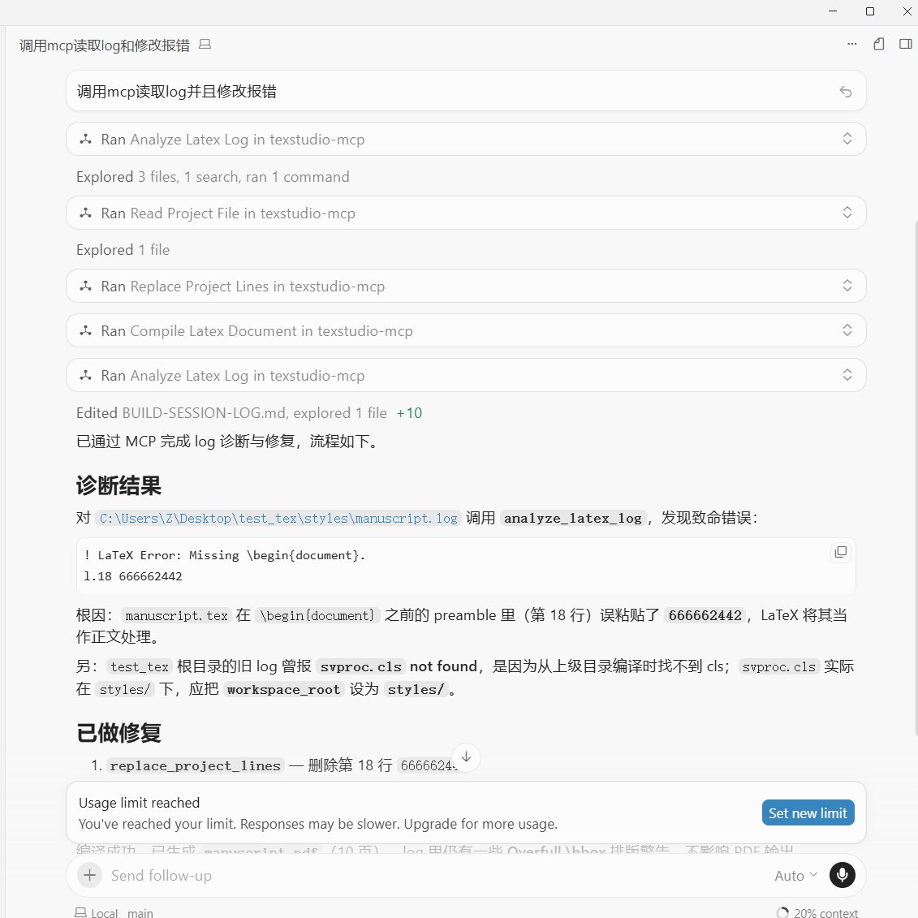Viewport: 918px width, 918px height.
Task: Click MCP tool icon on Replace Project Lines row
Action: 86,287
